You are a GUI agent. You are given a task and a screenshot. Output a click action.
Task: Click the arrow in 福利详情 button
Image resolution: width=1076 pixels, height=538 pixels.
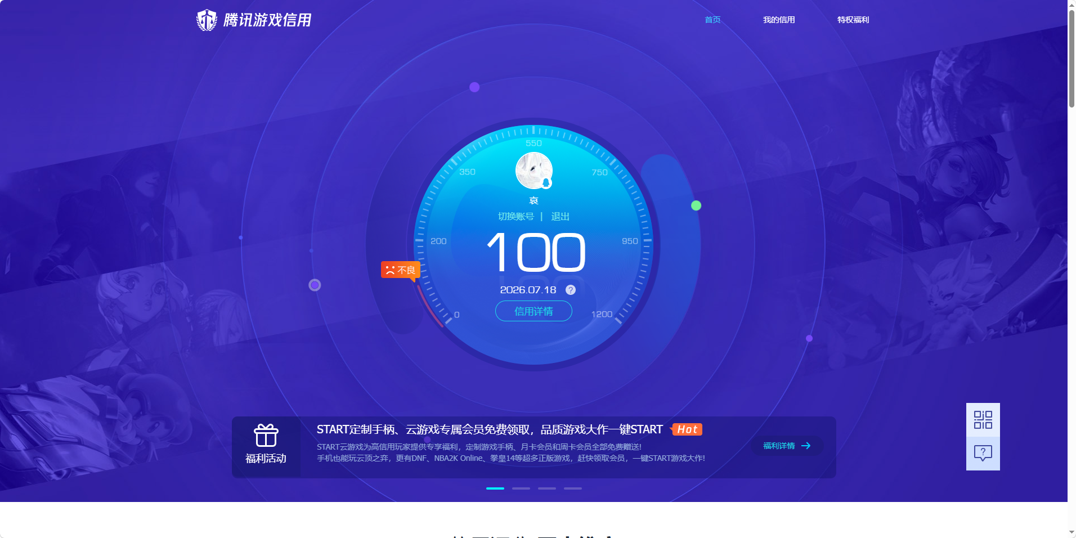806,446
